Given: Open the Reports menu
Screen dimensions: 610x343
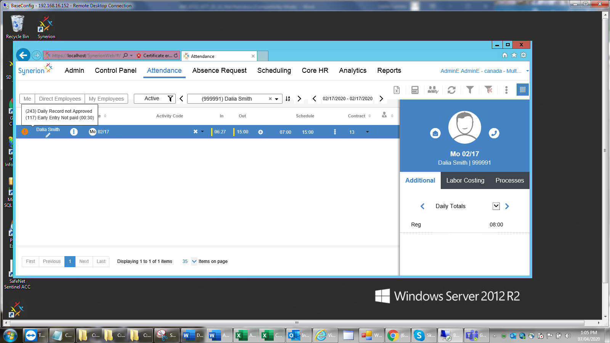Looking at the screenshot, I should (389, 71).
